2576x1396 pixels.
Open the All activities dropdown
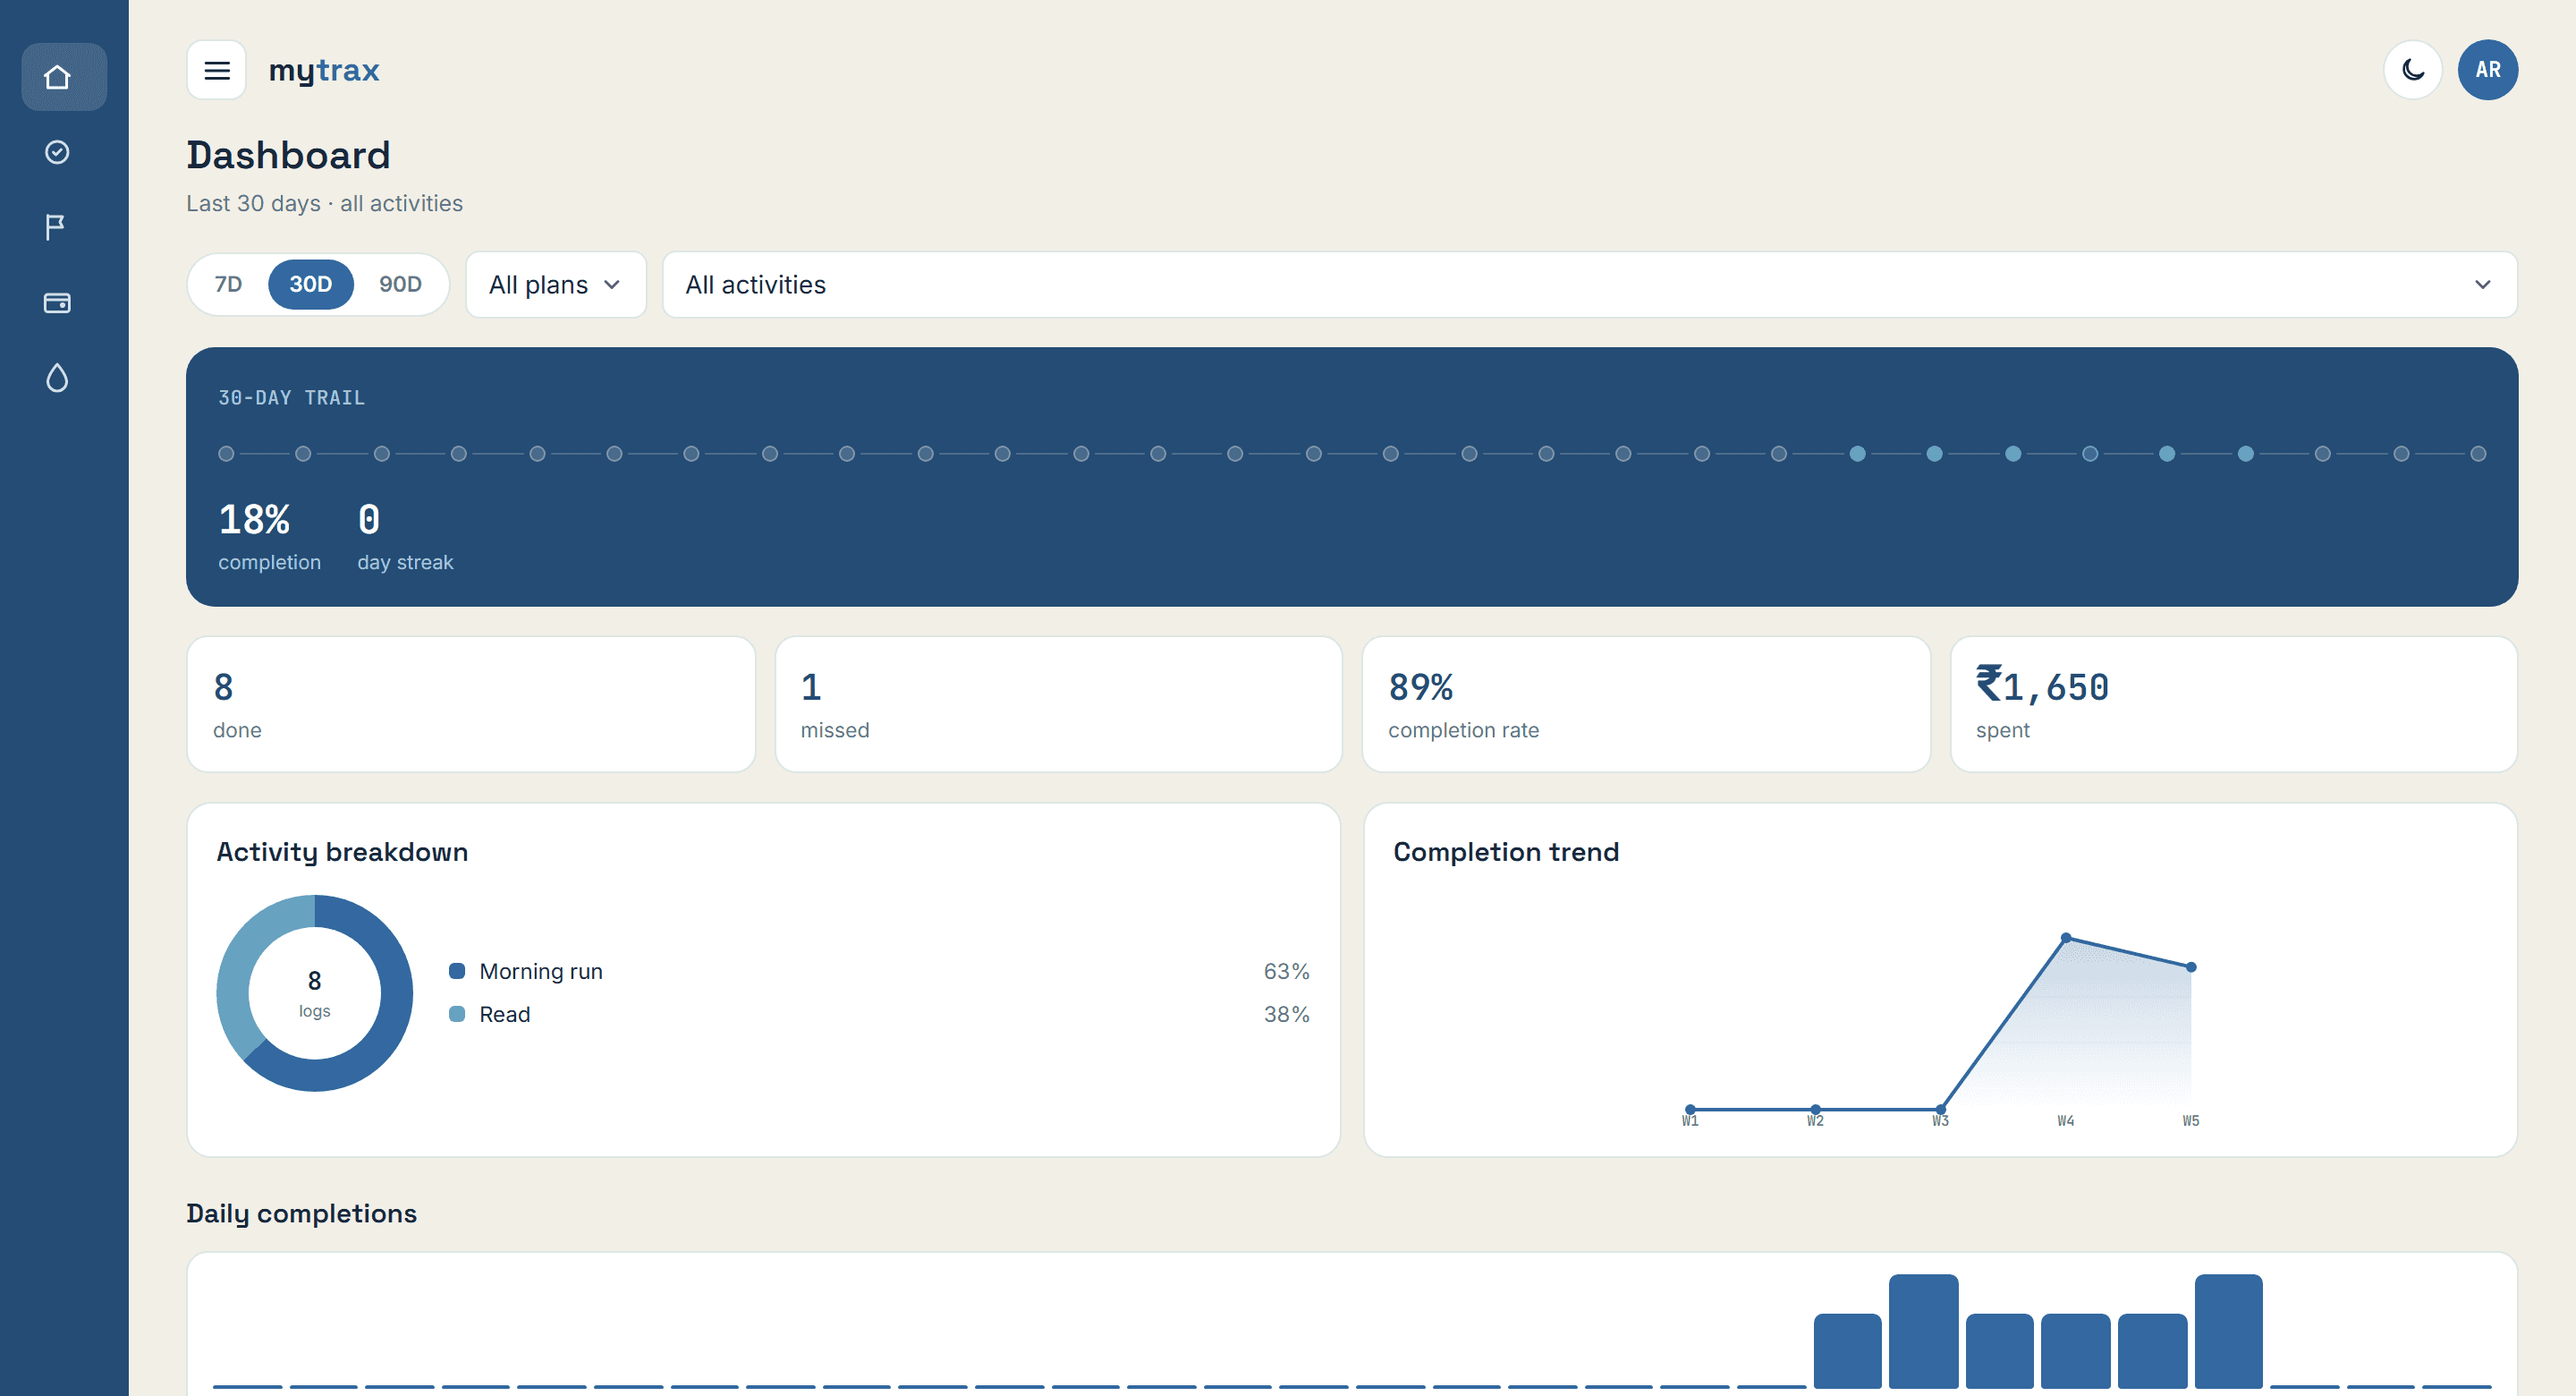[1590, 285]
